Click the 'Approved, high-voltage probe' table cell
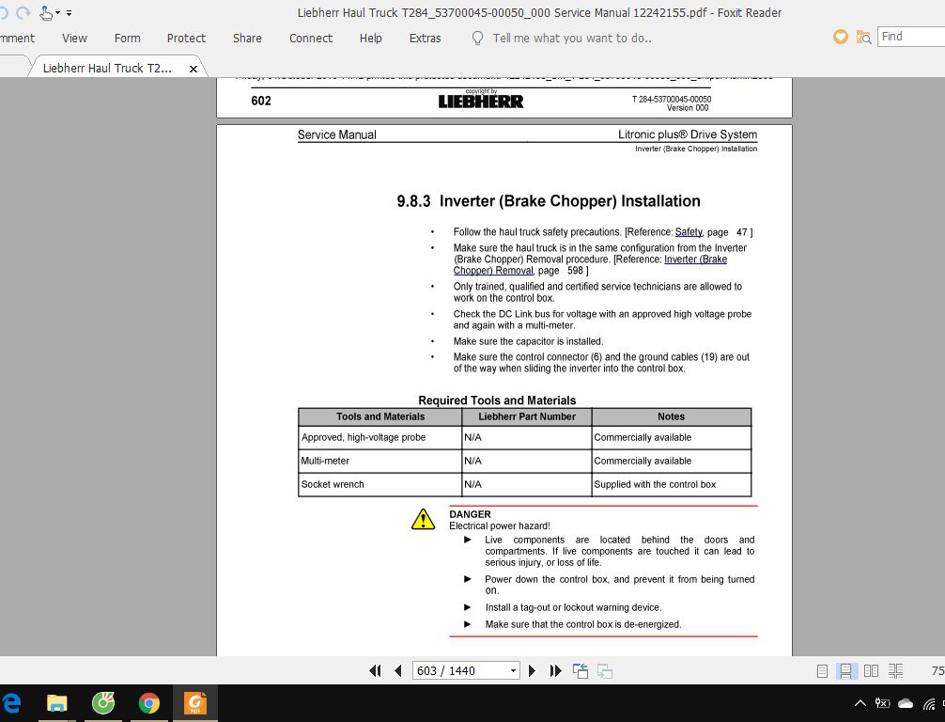This screenshot has height=722, width=945. 380,437
